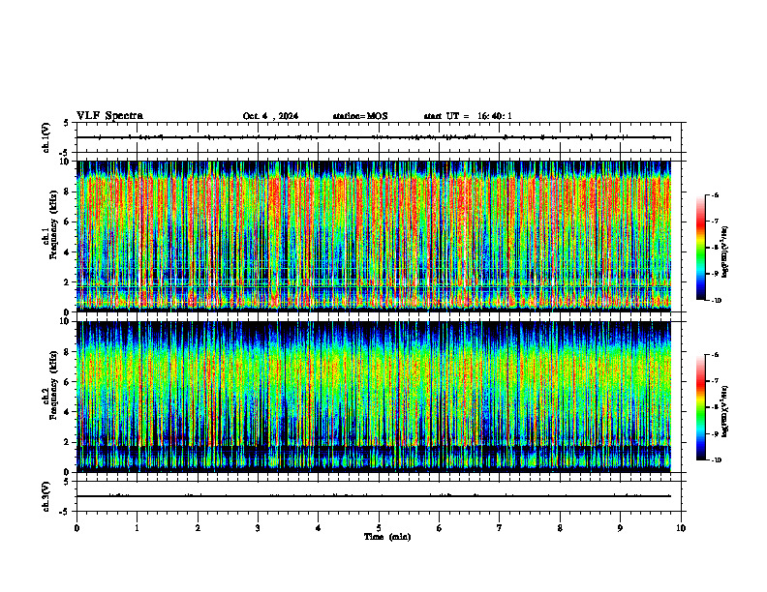This screenshot has height=592, width=767.
Task: Click inside the ch.2 spectrogram panel
Action: [x=373, y=397]
